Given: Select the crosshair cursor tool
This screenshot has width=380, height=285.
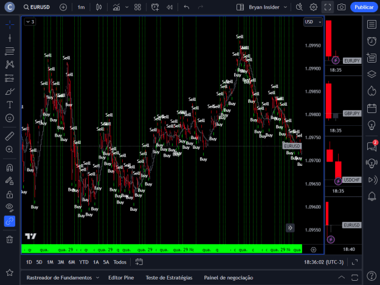Looking at the screenshot, I should pyautogui.click(x=10, y=24).
